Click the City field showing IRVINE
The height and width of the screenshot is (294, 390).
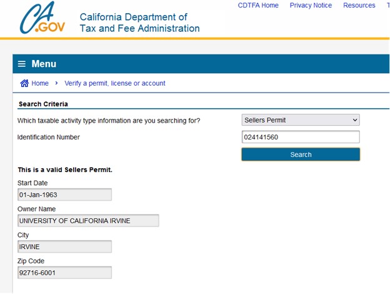[64, 247]
